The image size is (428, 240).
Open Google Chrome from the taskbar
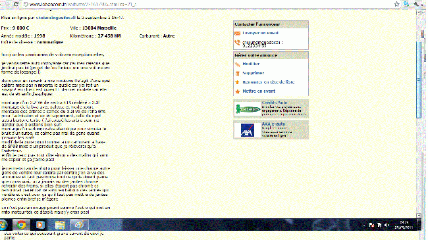(21, 225)
